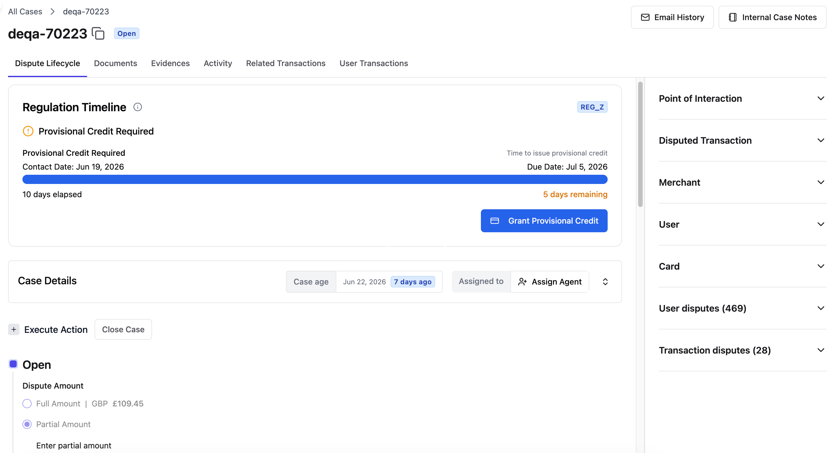
Task: Click 'Contact Date: Jun 19, 2026' text
Action: click(73, 167)
